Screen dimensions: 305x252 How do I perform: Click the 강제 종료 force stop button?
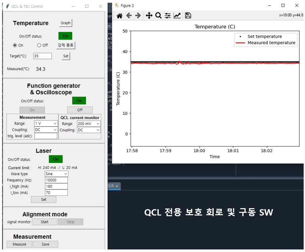(66, 45)
